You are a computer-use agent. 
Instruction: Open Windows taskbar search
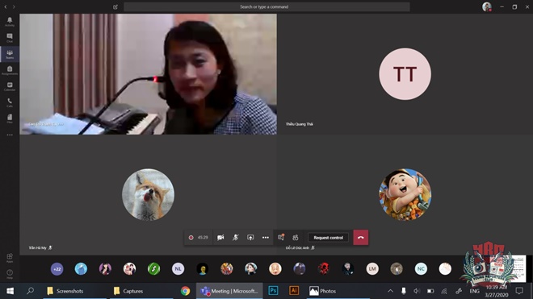tap(30, 291)
